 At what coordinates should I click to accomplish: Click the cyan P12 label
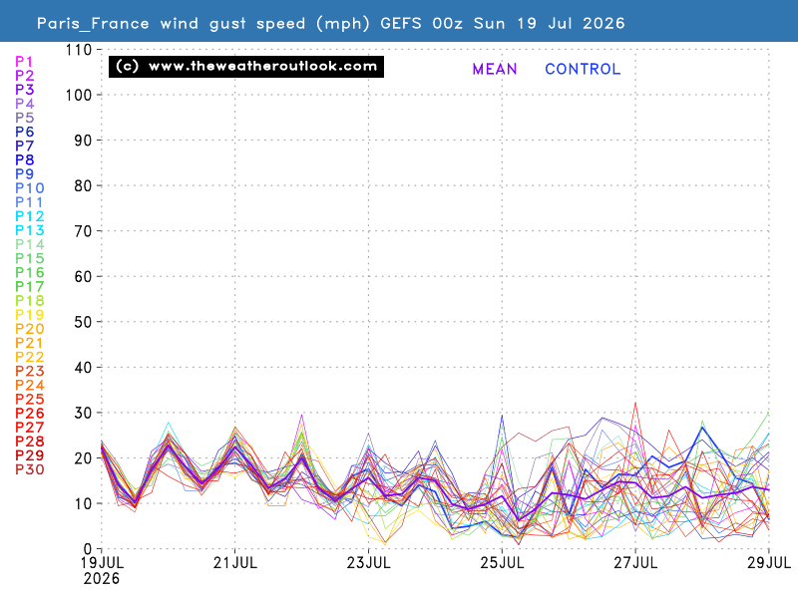click(30, 216)
